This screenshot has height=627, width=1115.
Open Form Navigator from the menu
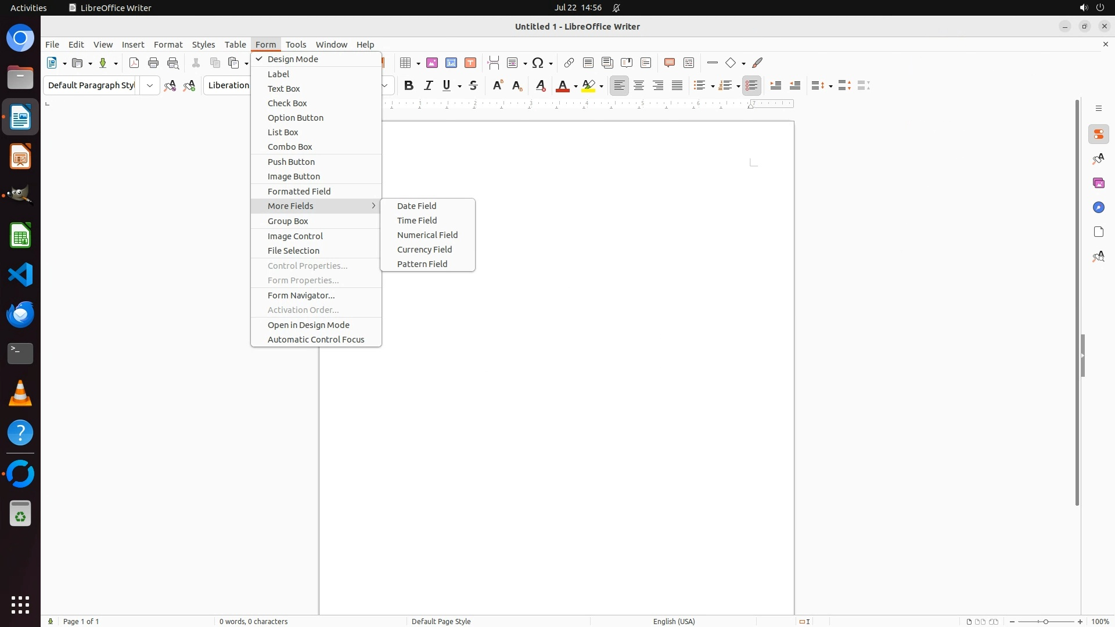point(301,296)
